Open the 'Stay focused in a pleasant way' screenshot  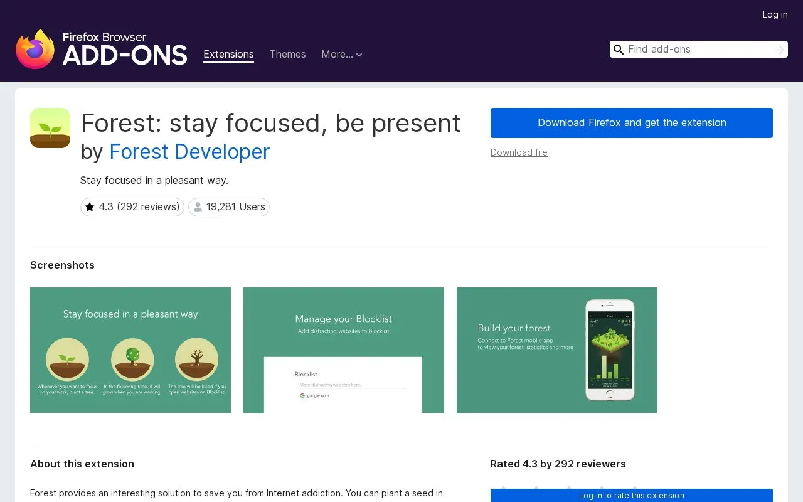[130, 350]
